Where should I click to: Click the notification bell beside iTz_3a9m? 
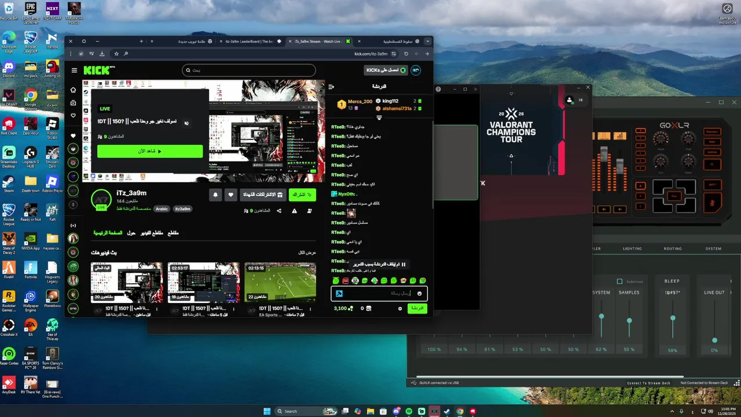pyautogui.click(x=215, y=195)
